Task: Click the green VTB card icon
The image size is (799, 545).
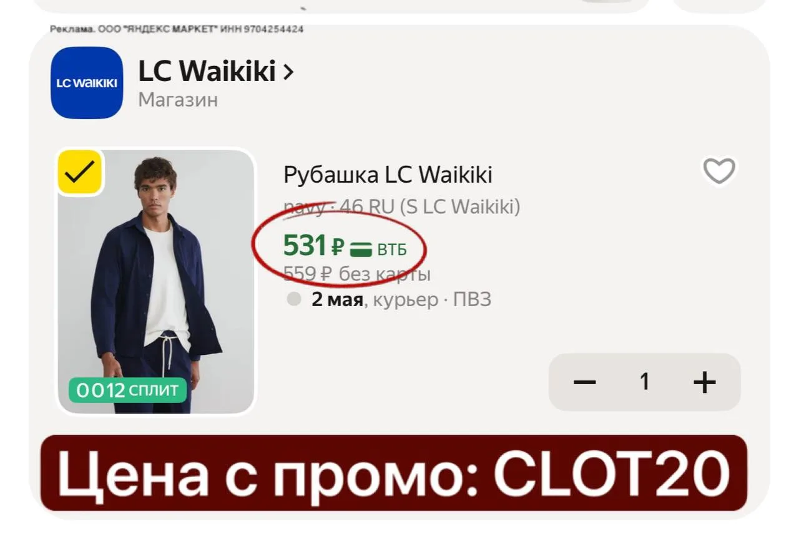Action: click(x=361, y=249)
